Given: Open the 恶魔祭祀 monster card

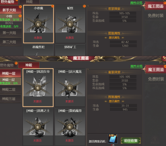Looking at the screenshot, I should click(38, 50).
